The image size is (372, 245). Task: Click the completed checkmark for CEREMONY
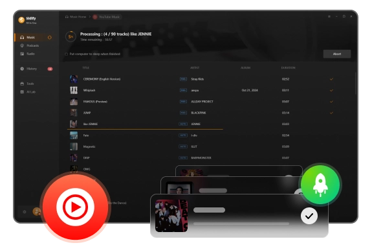coord(331,79)
